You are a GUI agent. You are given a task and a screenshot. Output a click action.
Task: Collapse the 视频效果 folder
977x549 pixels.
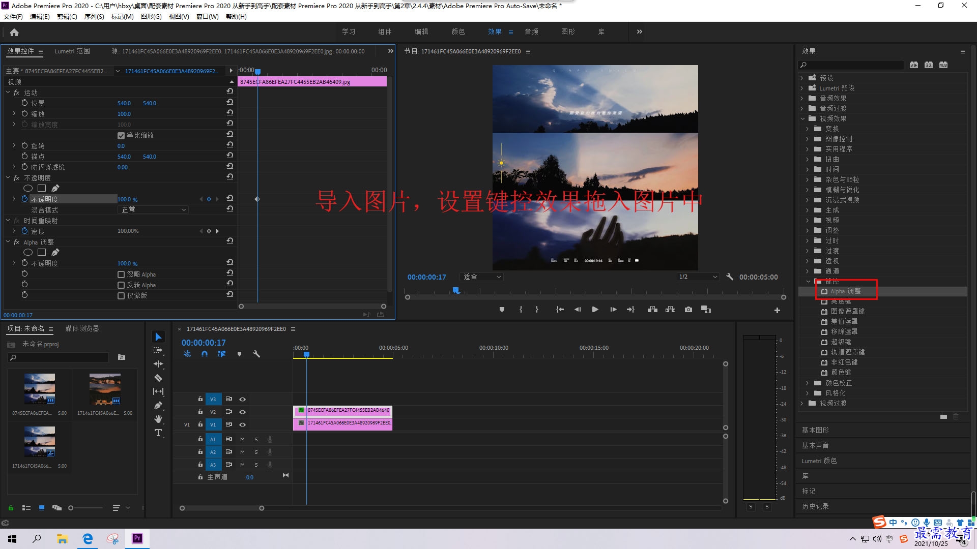[803, 118]
